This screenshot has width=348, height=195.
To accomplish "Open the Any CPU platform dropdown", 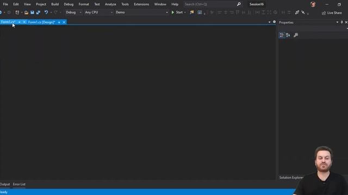I will [x=99, y=12].
